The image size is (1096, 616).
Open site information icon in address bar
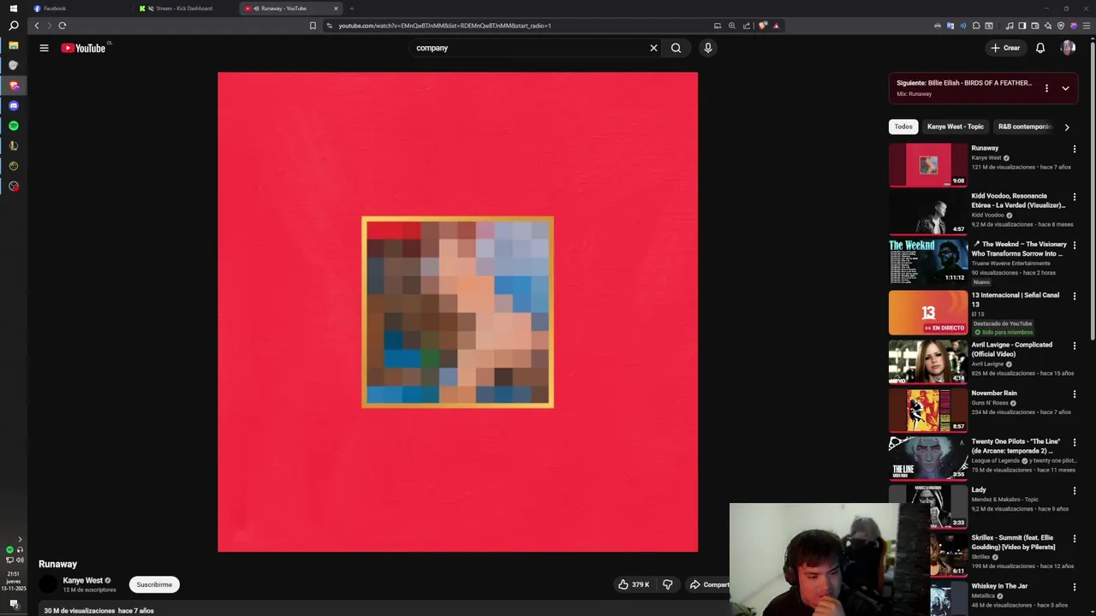coord(330,26)
